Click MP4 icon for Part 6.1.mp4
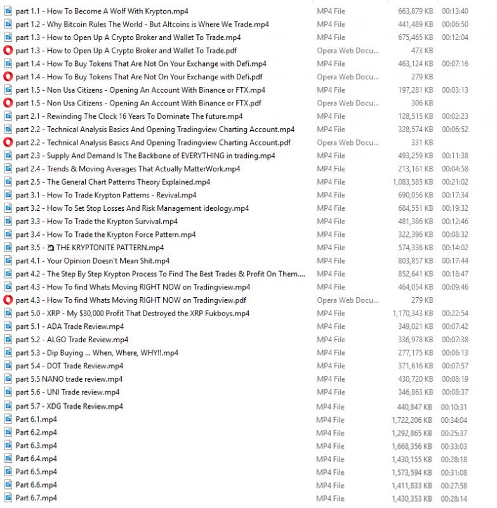This screenshot has width=497, height=508. coord(8,419)
